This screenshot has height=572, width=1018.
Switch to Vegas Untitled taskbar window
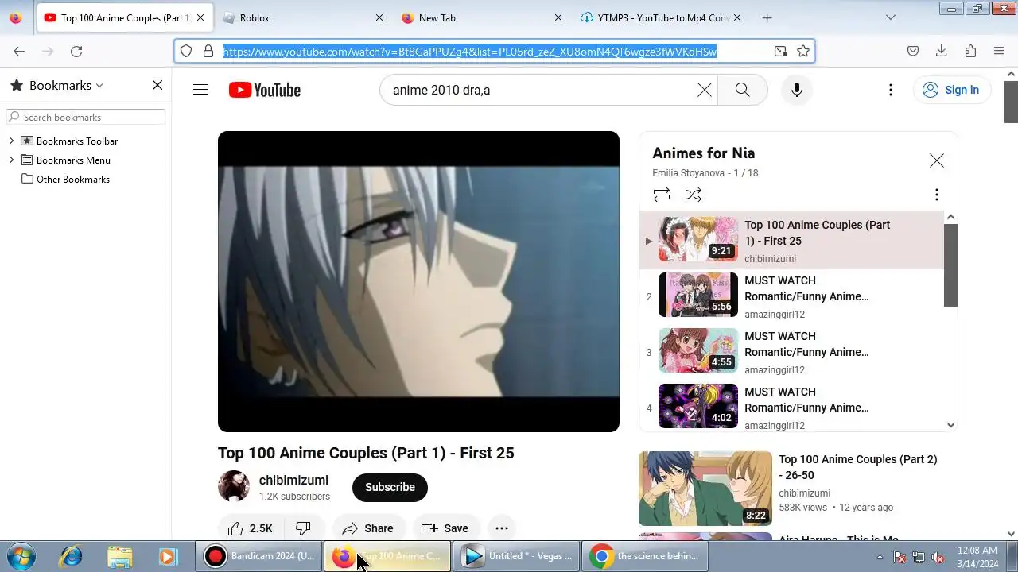[517, 556]
